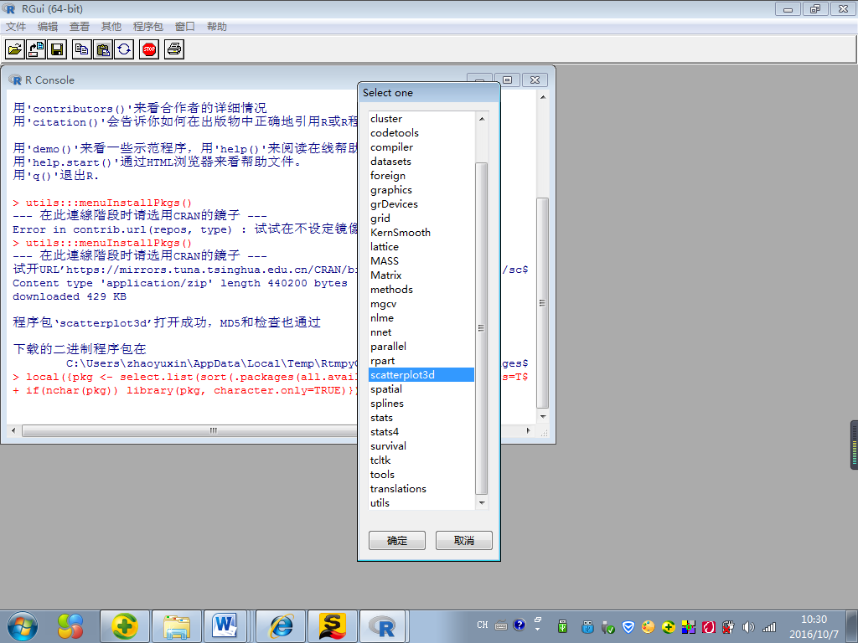Select mgcv in the package list
Screen dimensions: 858x643
pyautogui.click(x=421, y=303)
